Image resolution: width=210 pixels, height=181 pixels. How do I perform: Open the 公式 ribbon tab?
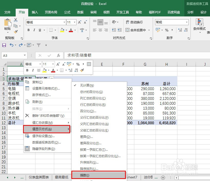click(67, 12)
